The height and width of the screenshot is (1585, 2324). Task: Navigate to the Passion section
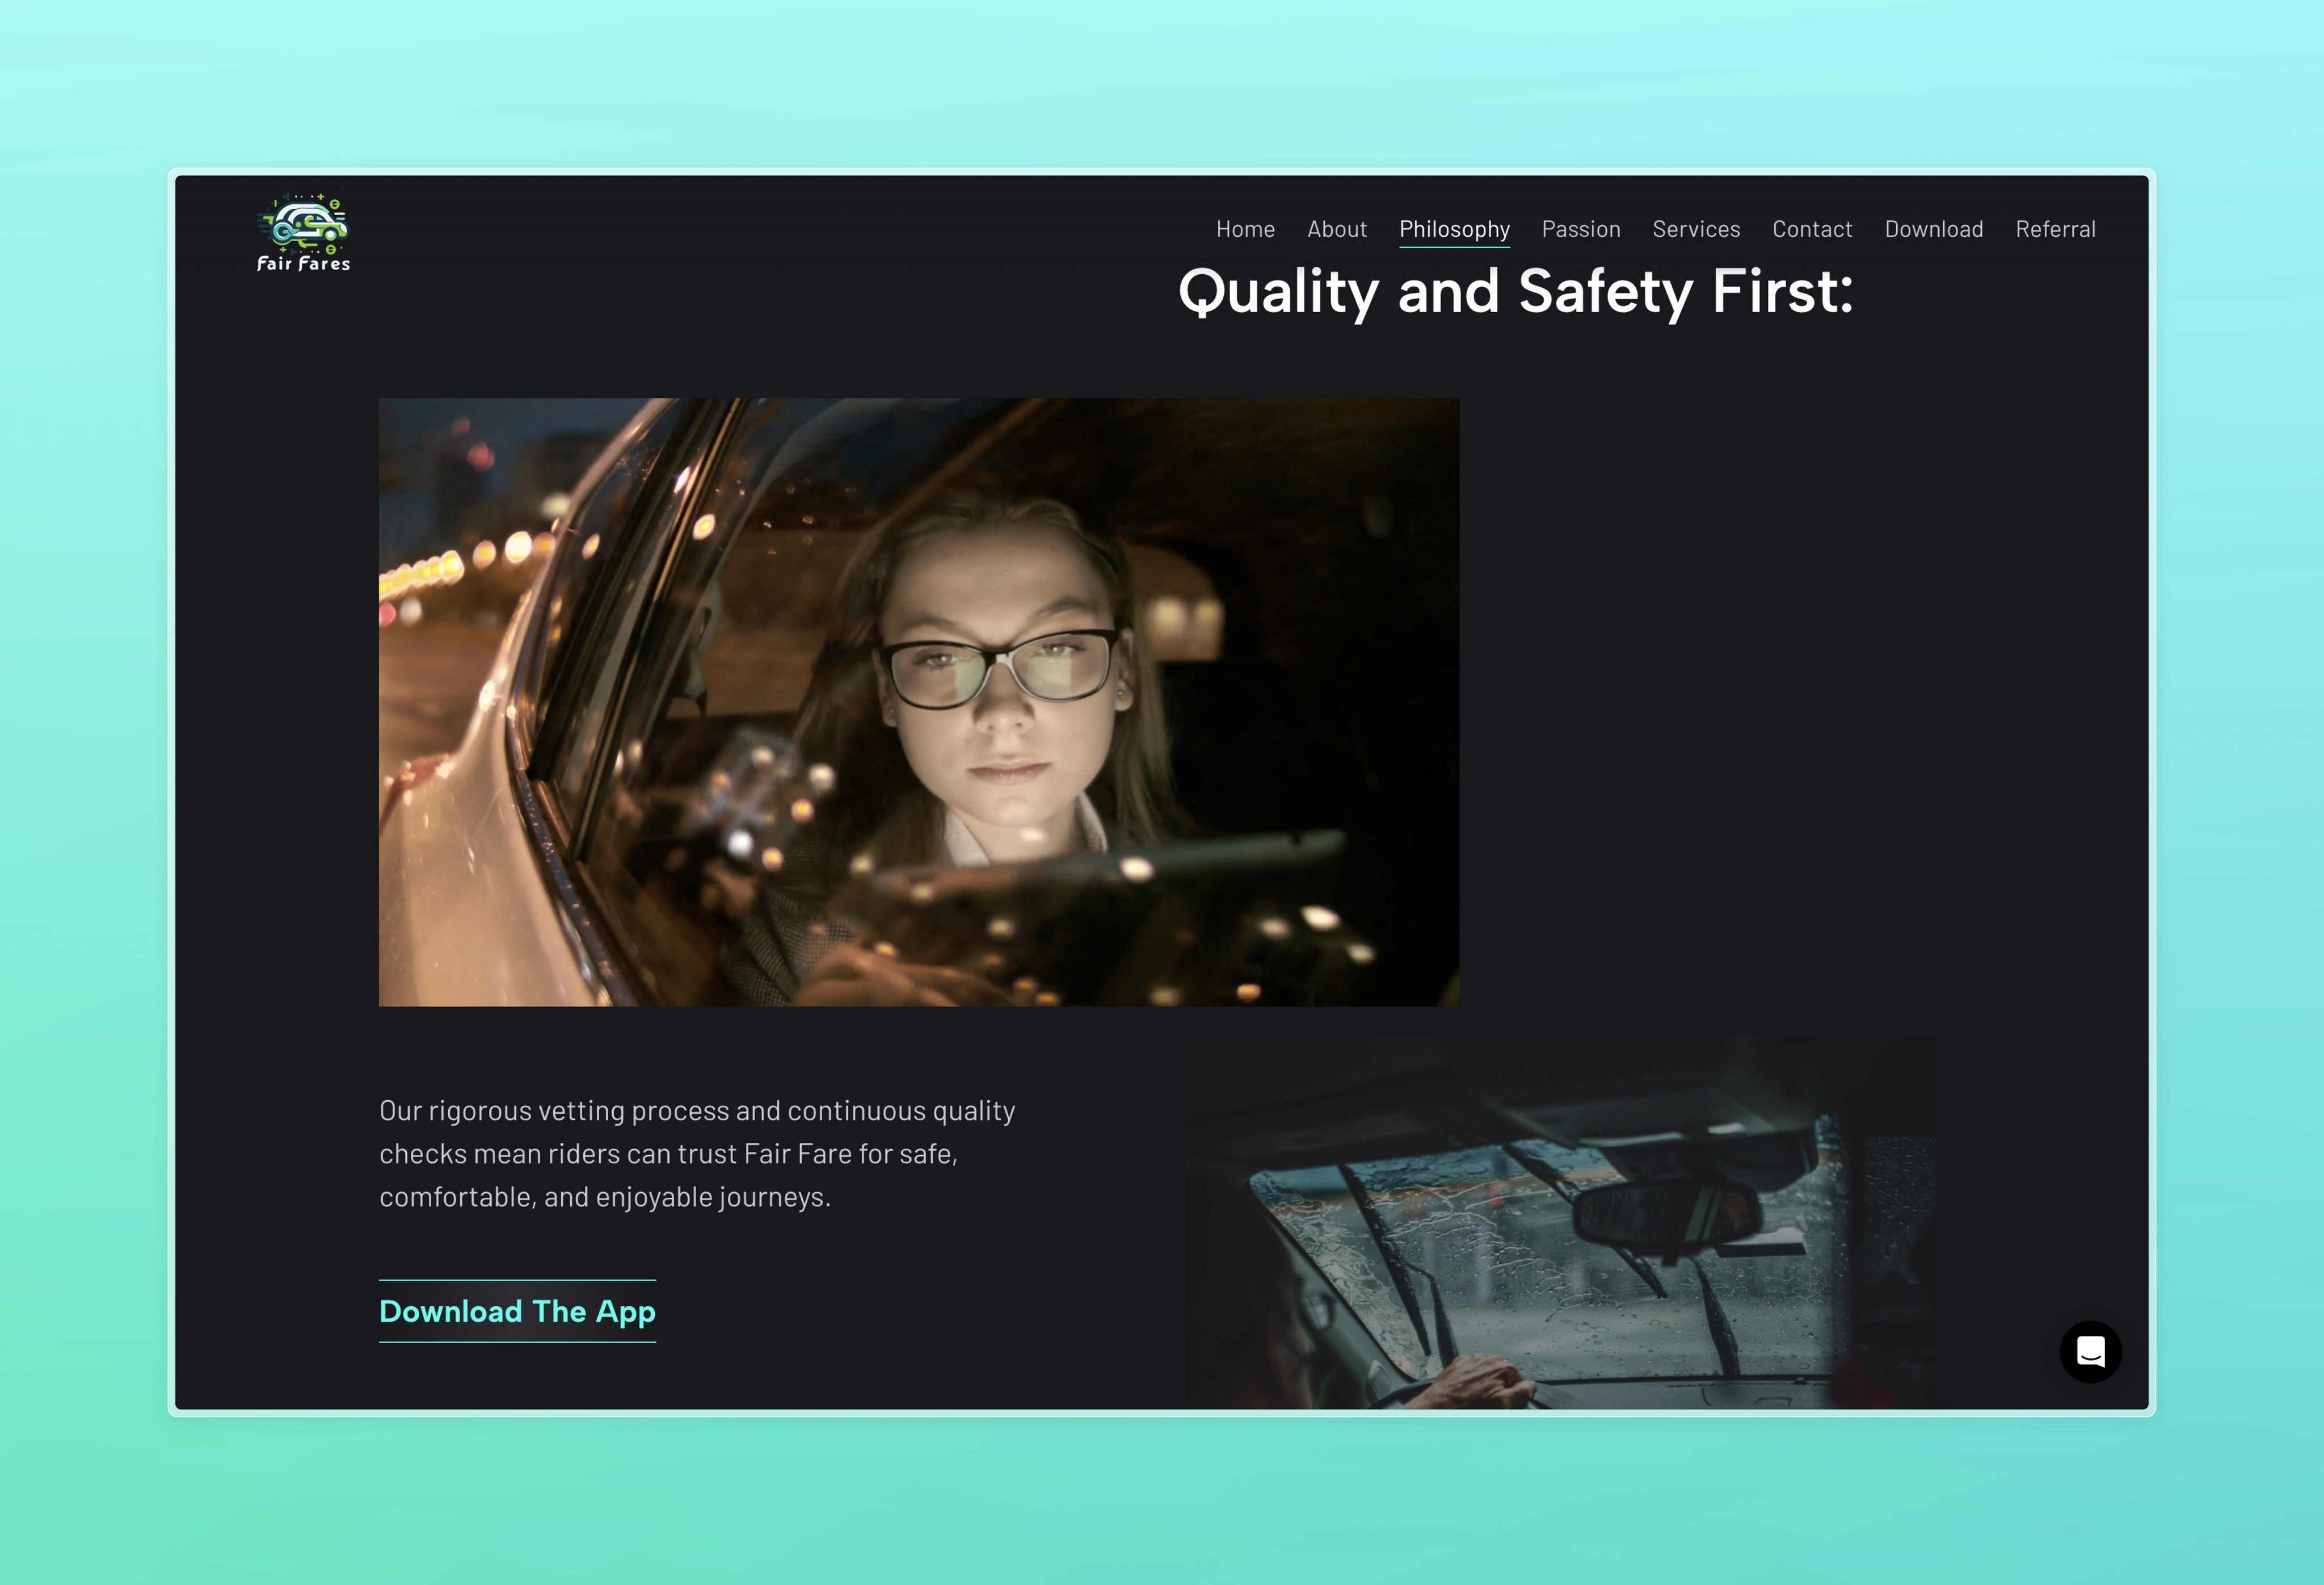(1580, 229)
